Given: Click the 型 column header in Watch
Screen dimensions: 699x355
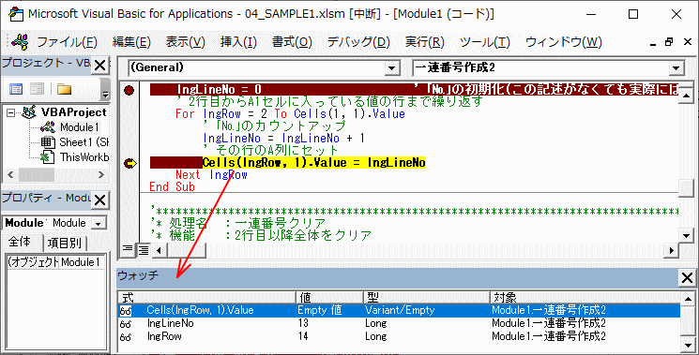Looking at the screenshot, I should [427, 298].
